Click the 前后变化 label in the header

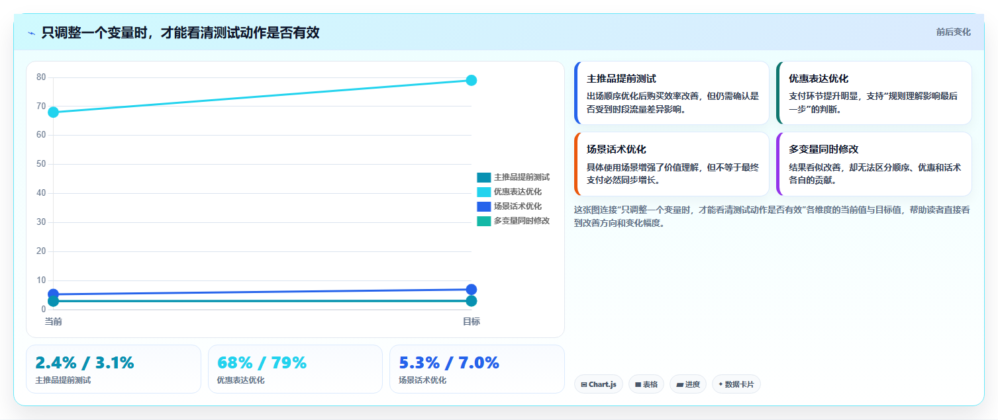point(953,32)
